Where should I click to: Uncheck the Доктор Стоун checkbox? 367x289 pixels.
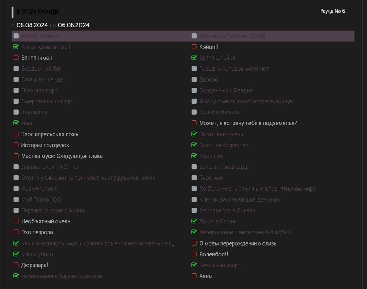point(194,221)
